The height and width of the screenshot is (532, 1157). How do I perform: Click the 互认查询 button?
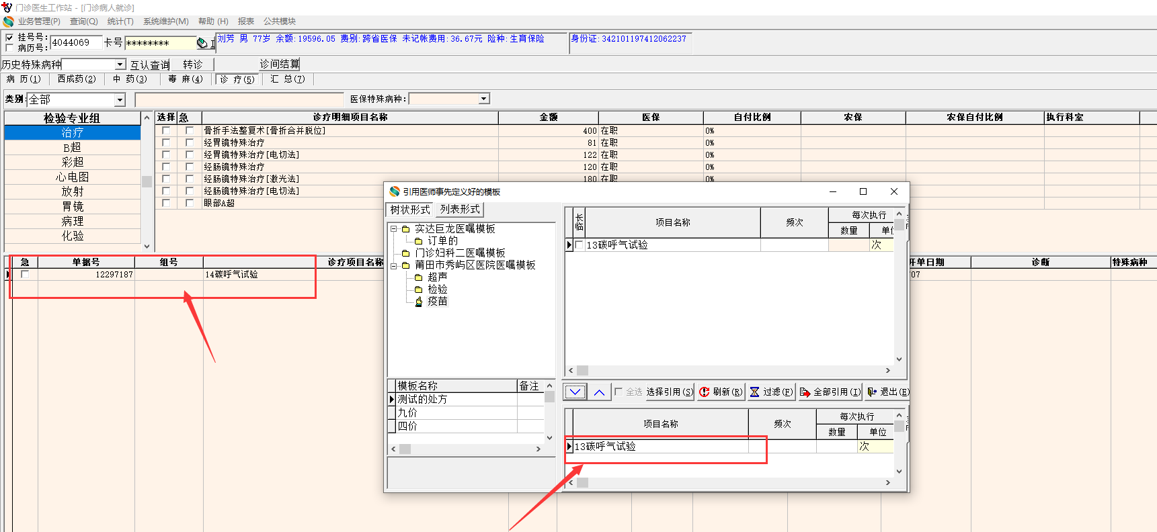click(149, 64)
